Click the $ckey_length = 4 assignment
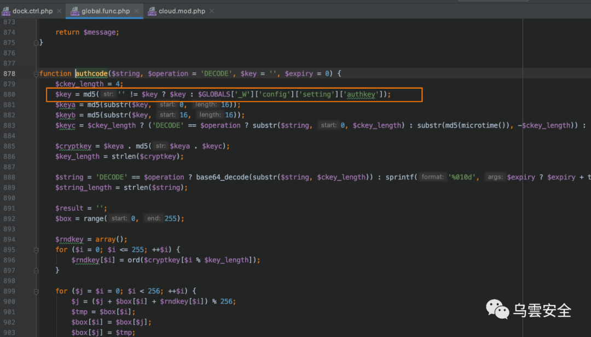 click(x=89, y=84)
